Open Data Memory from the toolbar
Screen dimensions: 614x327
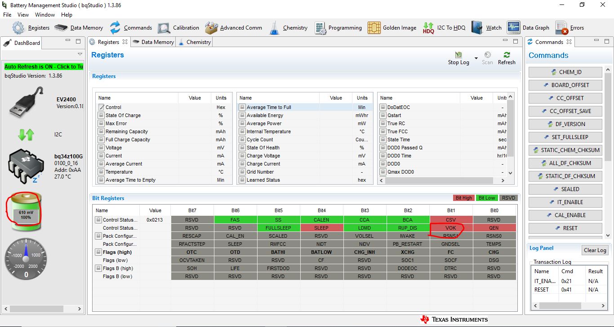tap(61, 28)
